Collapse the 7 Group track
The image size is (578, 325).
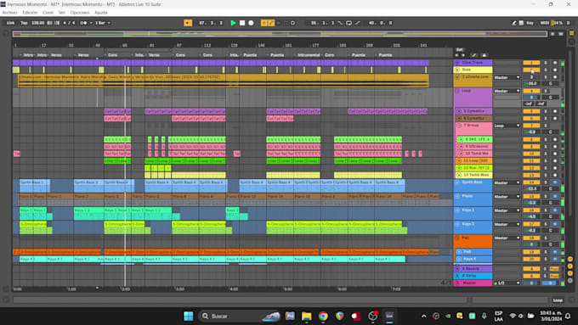click(x=459, y=126)
